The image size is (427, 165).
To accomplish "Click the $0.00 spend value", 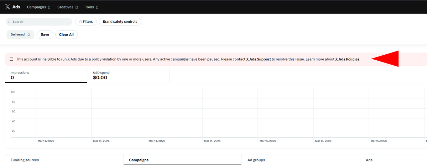I will (100, 78).
